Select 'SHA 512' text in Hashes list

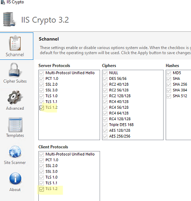pyautogui.click(x=180, y=96)
